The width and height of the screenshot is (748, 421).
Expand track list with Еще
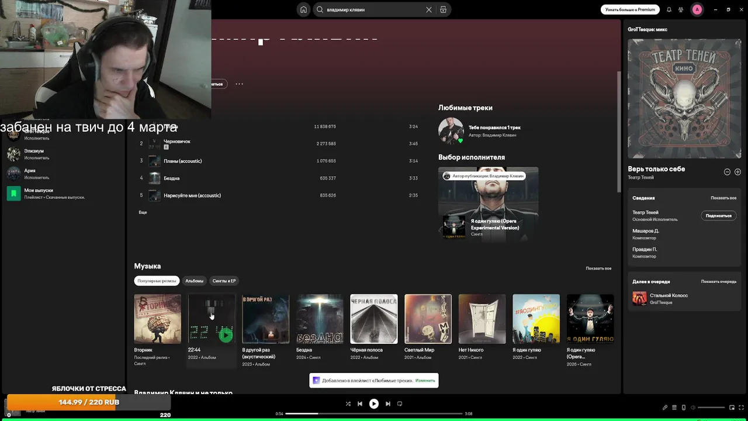tap(143, 212)
